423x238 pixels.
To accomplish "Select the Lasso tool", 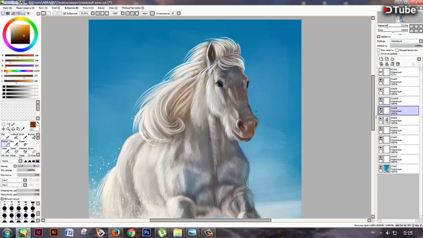I will point(9,124).
